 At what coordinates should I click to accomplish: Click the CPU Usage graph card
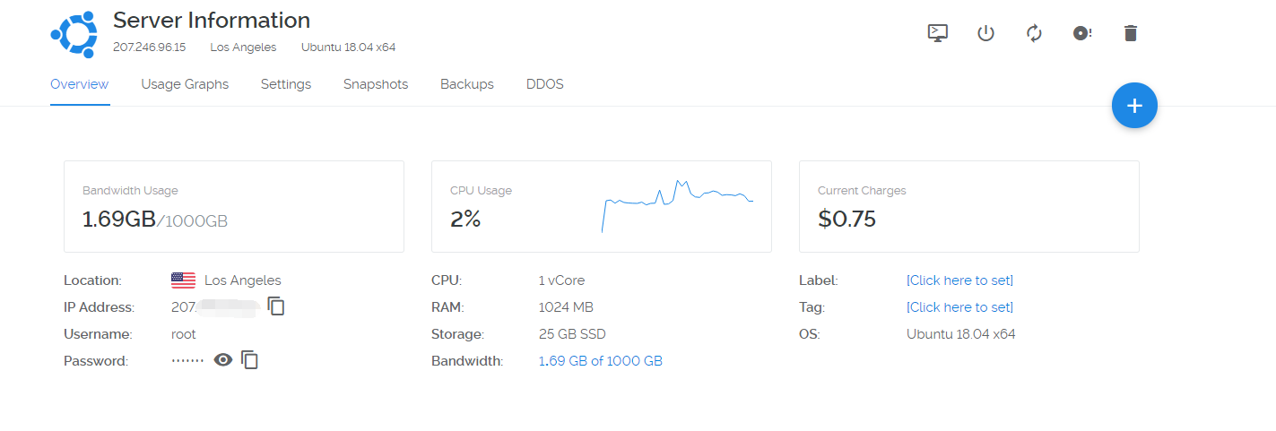point(601,207)
